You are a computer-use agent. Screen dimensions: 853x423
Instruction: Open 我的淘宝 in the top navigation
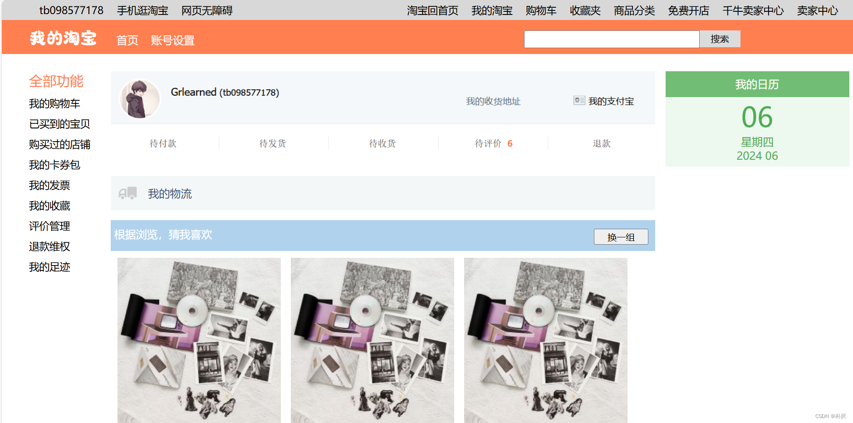point(492,10)
